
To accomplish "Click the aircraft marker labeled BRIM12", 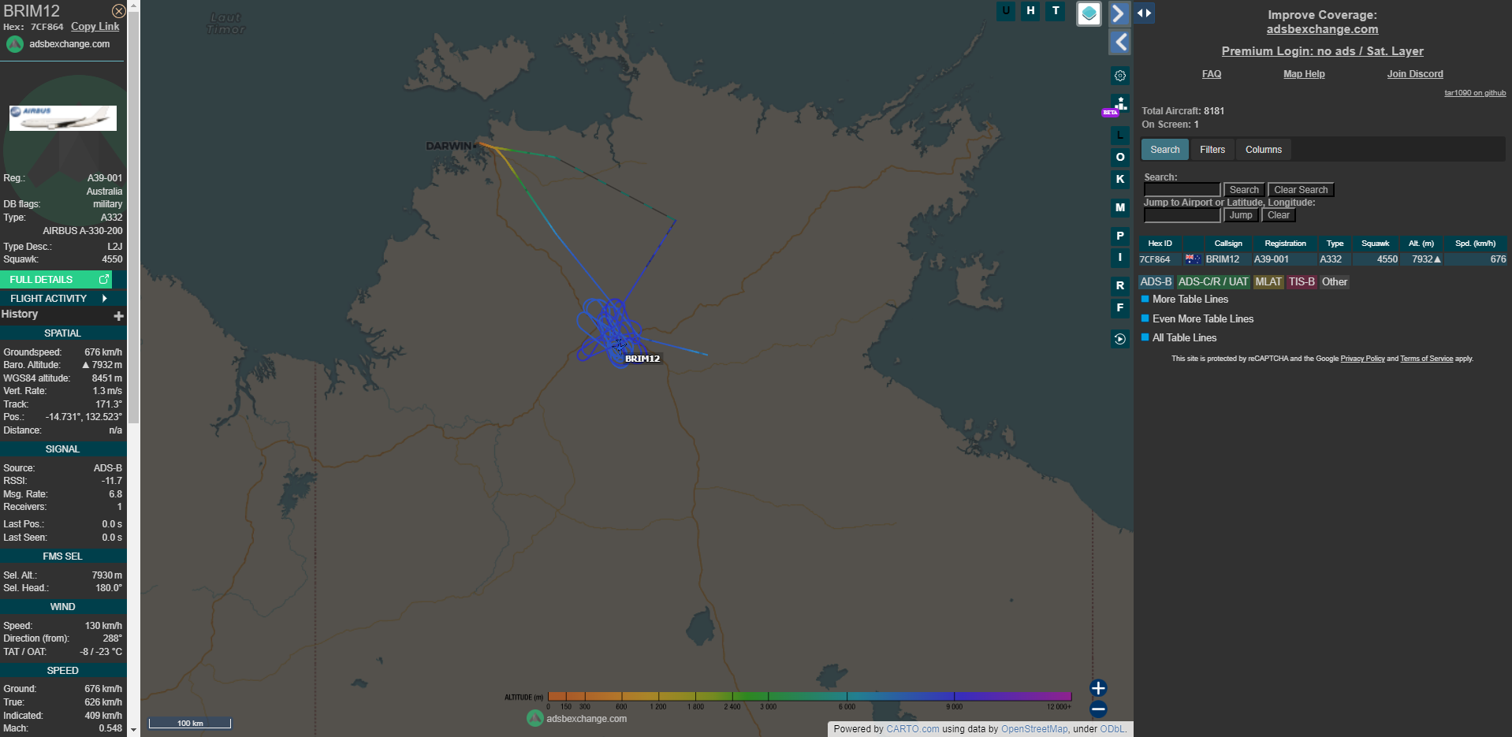I will coord(619,344).
